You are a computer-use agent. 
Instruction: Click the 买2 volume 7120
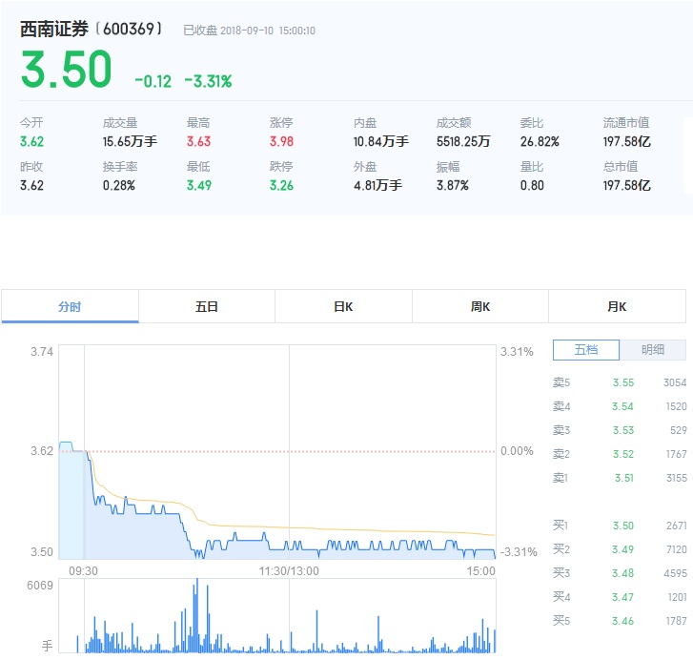(x=676, y=549)
